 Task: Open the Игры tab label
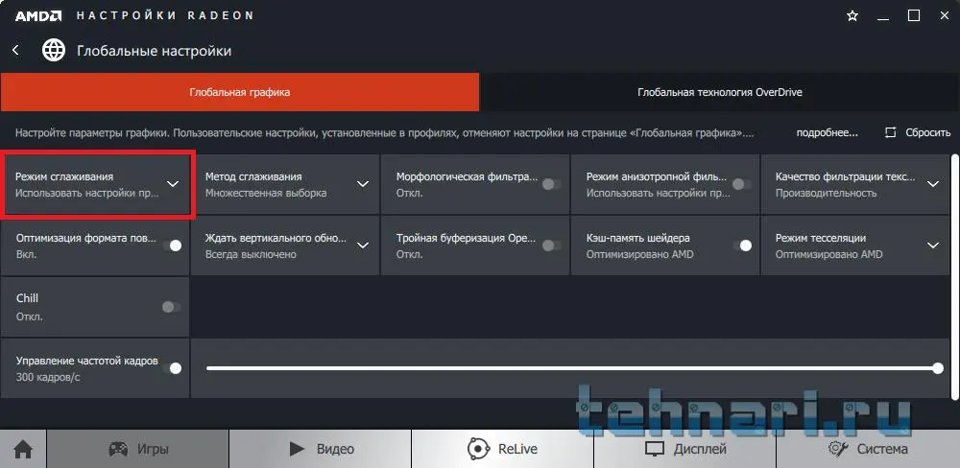[x=153, y=449]
